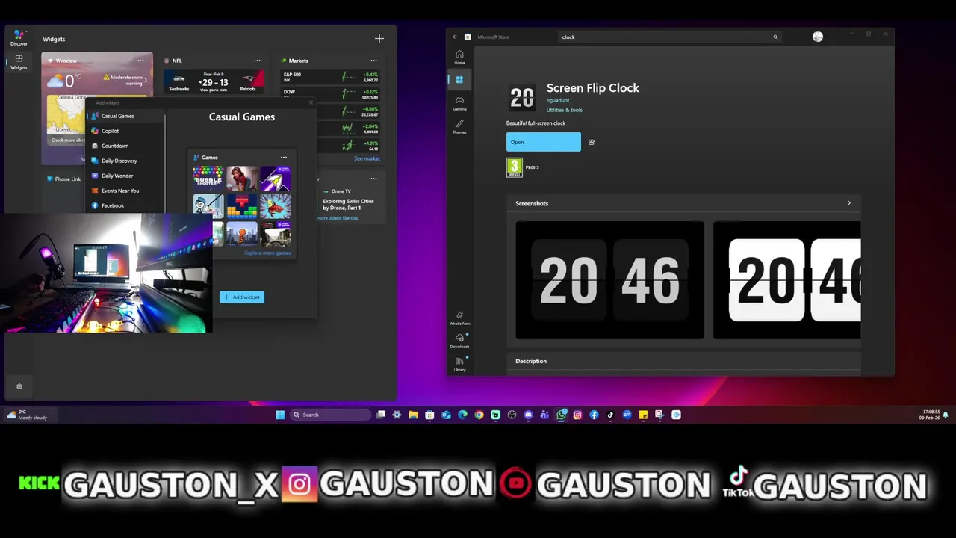Open the purple rocket game thumbnail

[x=276, y=178]
